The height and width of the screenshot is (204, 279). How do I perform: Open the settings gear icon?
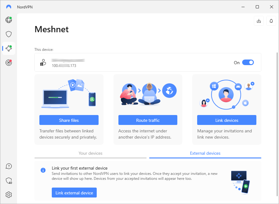pyautogui.click(x=9, y=195)
